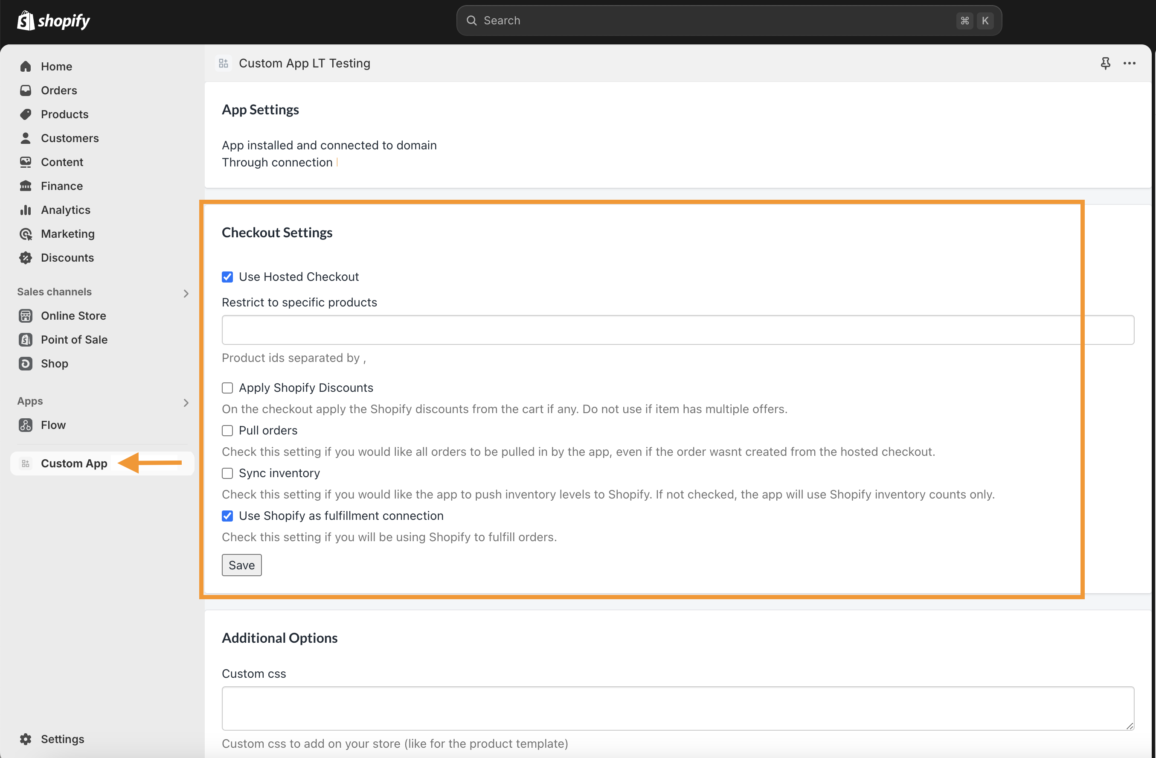Click the Point of Sale bag icon

coord(26,339)
